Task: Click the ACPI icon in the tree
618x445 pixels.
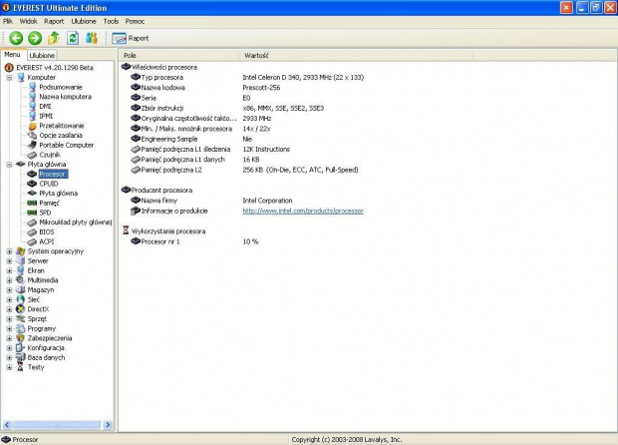Action: tap(32, 241)
